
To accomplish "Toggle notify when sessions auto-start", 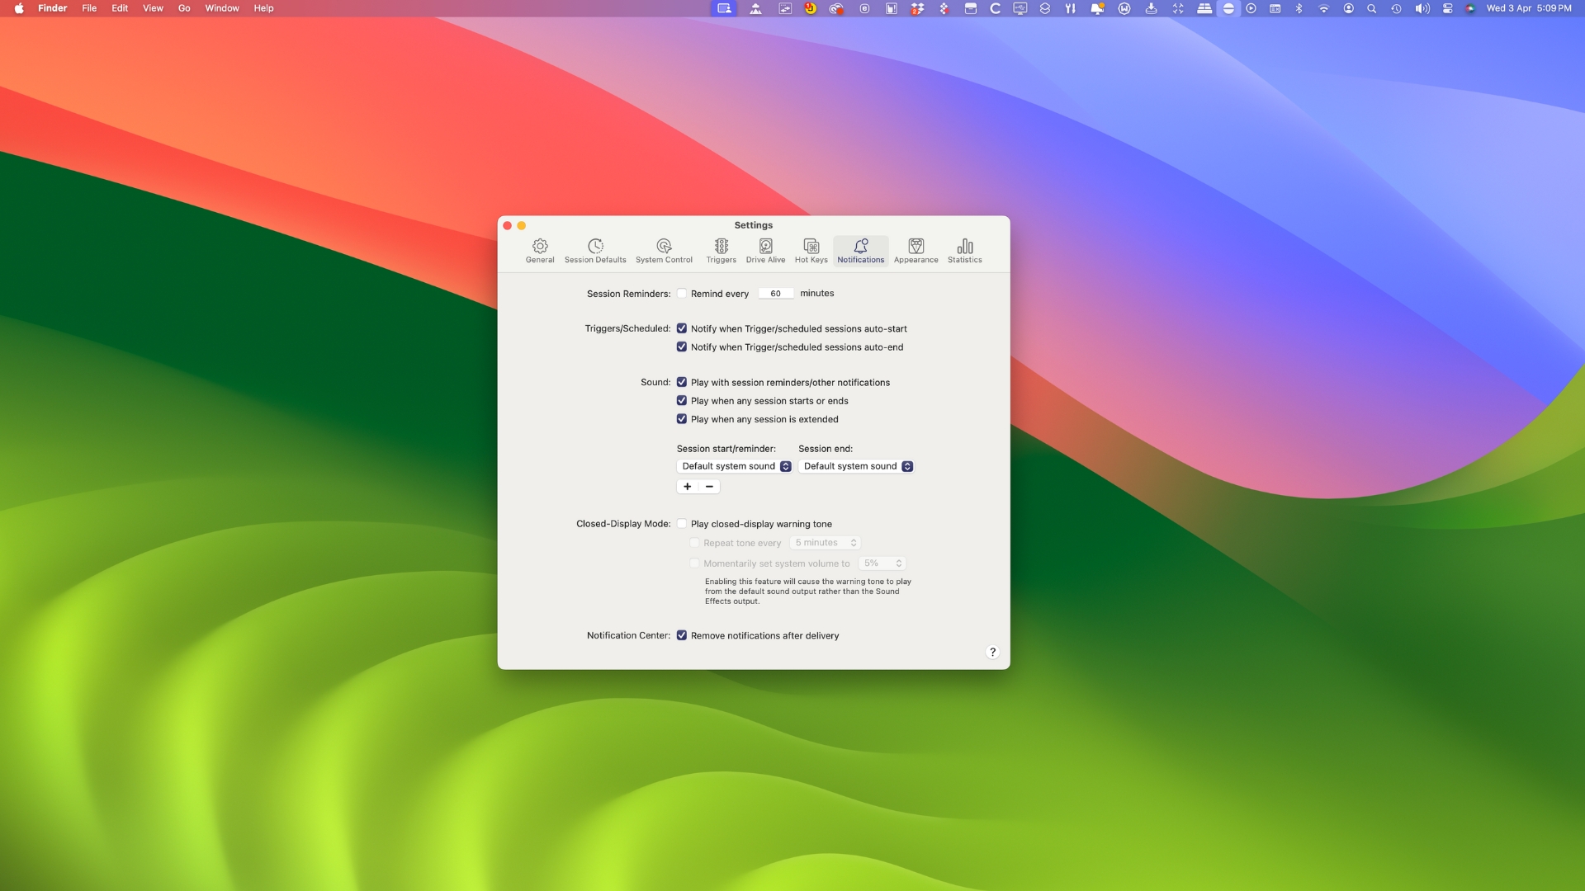I will pos(682,328).
